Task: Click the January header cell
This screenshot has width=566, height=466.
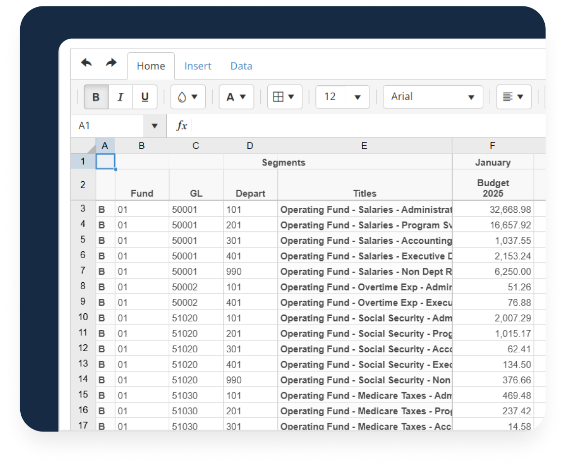Action: pos(493,162)
